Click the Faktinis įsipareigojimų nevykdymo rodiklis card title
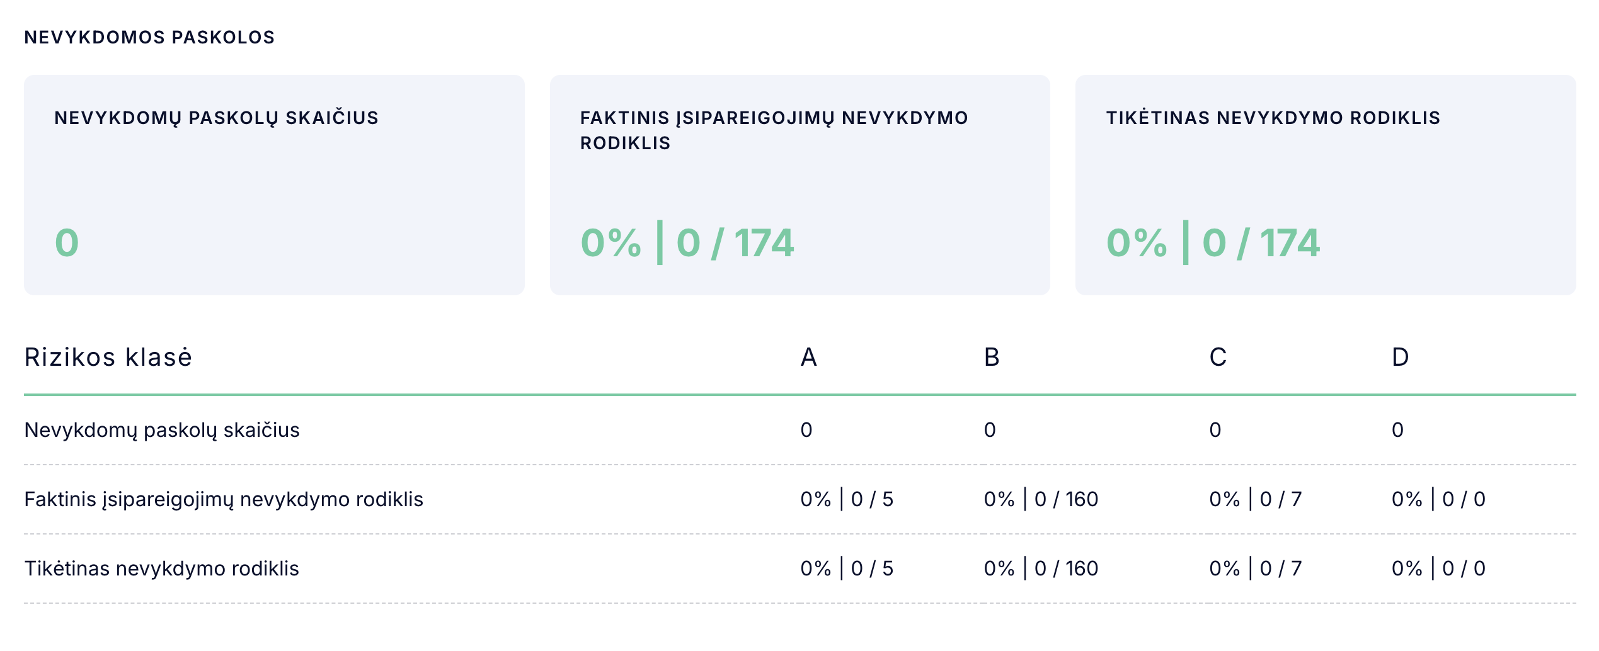This screenshot has width=1599, height=651. click(774, 130)
